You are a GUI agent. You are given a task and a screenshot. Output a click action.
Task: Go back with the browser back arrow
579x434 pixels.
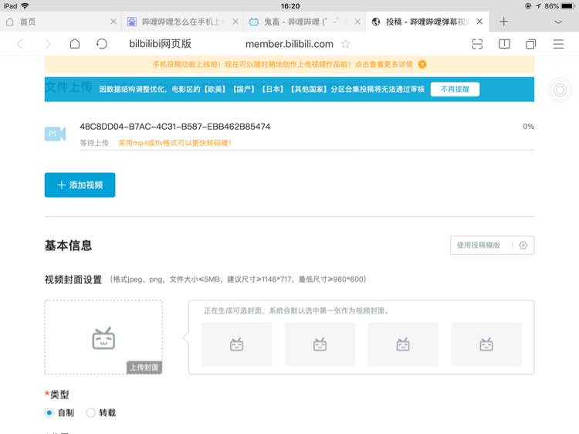tap(20, 44)
